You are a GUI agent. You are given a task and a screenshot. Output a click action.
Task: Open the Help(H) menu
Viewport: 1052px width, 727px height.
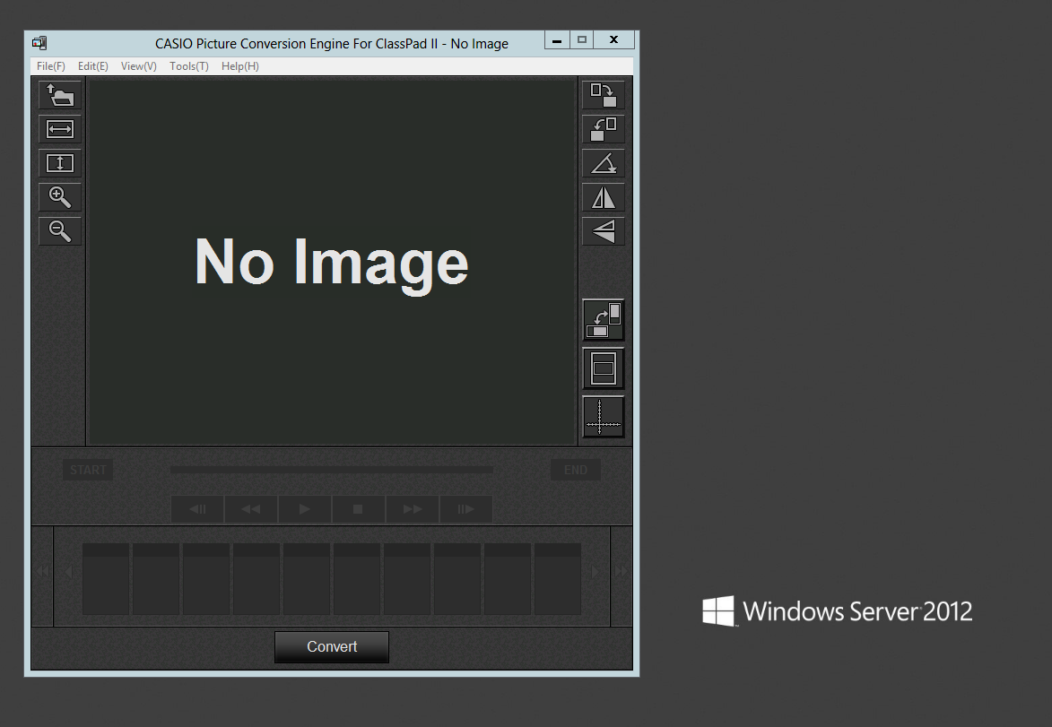point(239,65)
